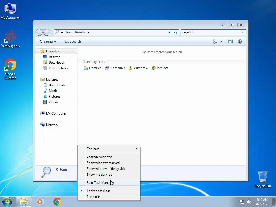The height and width of the screenshot is (207, 276).
Task: Choose Show windows side by side
Action: coord(109,169)
